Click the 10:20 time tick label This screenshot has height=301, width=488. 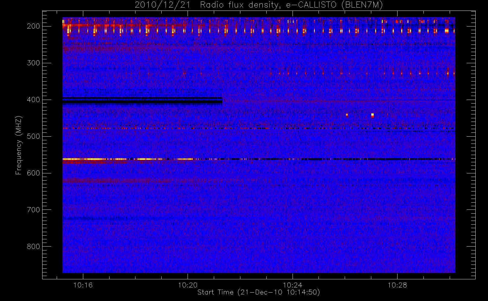(x=188, y=285)
